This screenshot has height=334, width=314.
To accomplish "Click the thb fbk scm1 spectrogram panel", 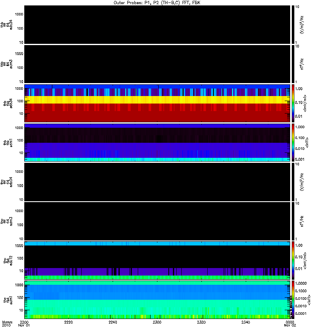I will (157, 142).
